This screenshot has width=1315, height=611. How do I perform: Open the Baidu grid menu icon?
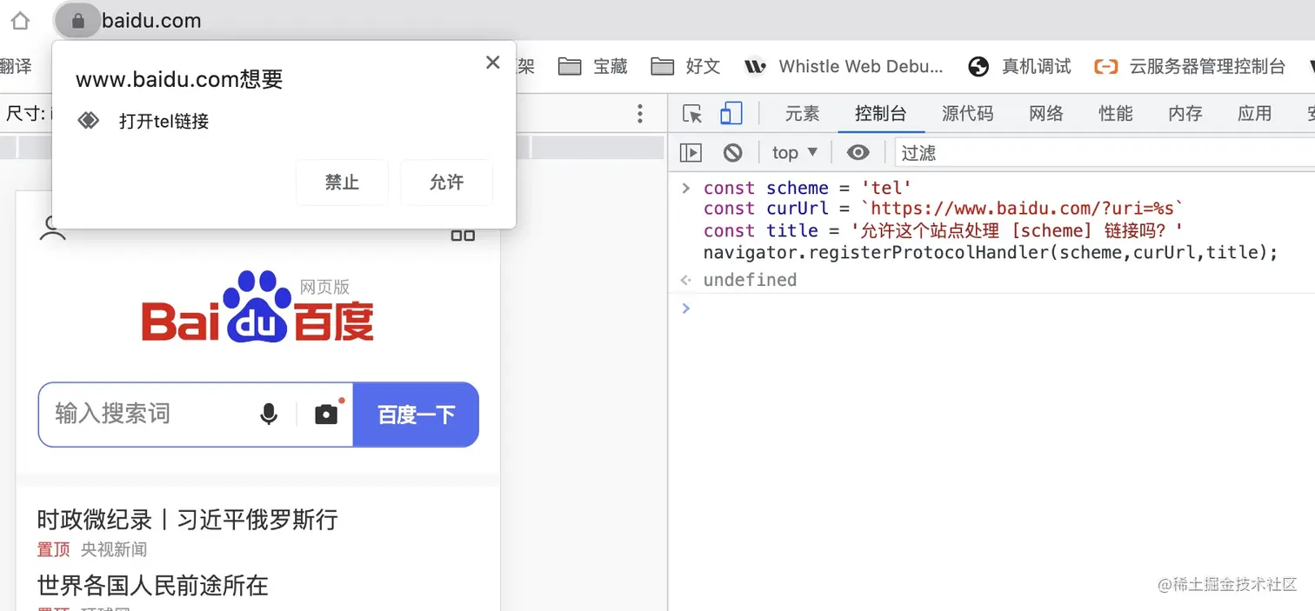[x=463, y=235]
